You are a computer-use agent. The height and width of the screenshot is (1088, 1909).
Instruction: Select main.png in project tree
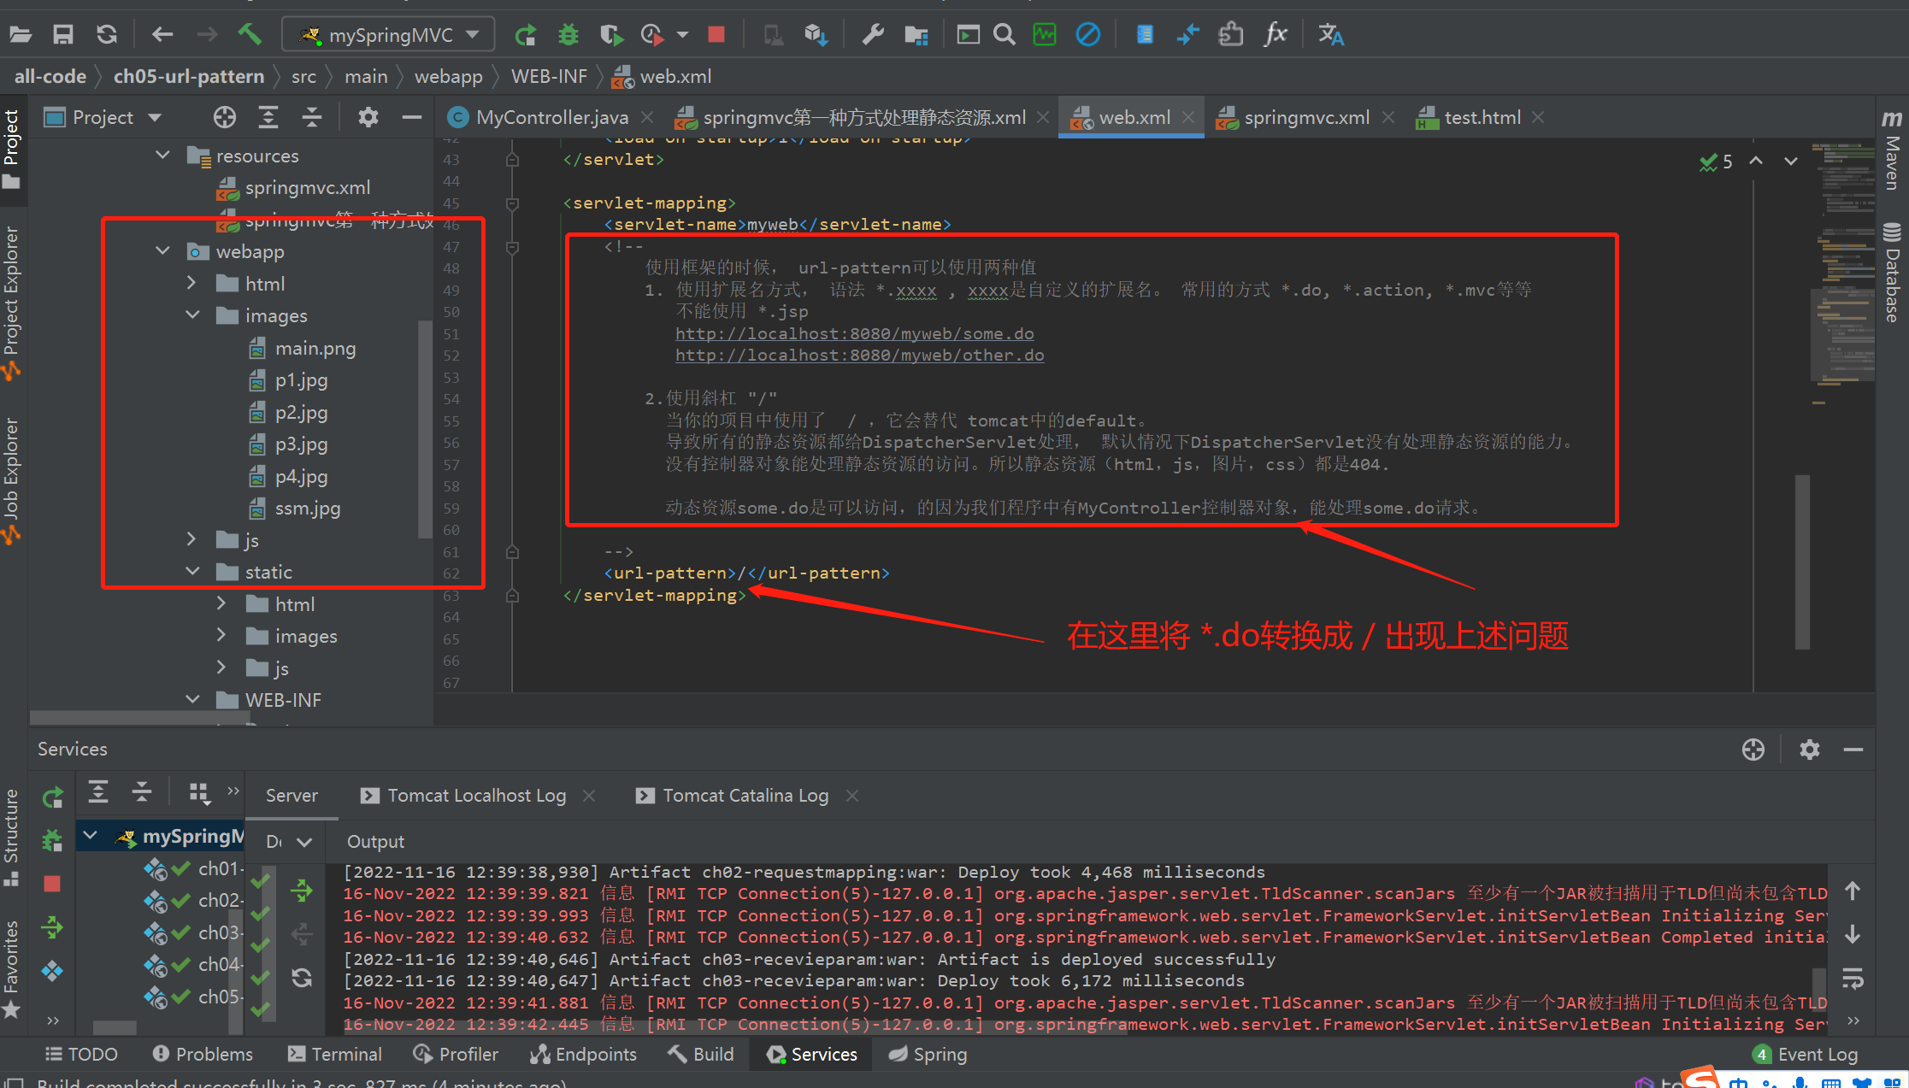pyautogui.click(x=315, y=348)
